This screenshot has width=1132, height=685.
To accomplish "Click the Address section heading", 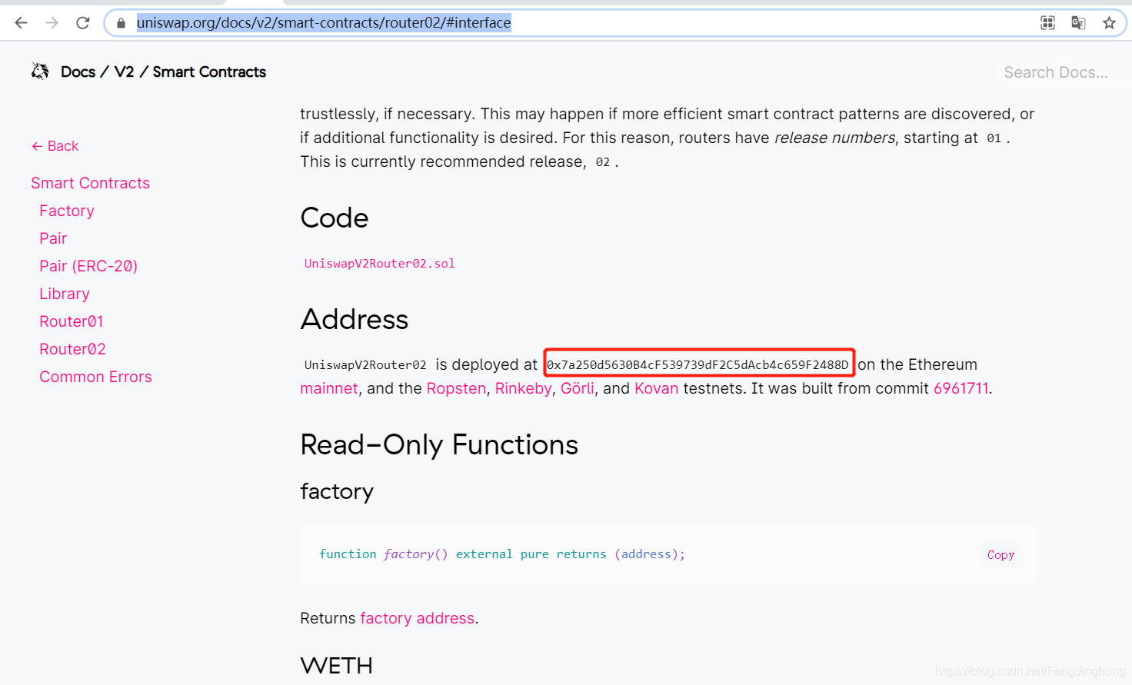I will point(355,320).
